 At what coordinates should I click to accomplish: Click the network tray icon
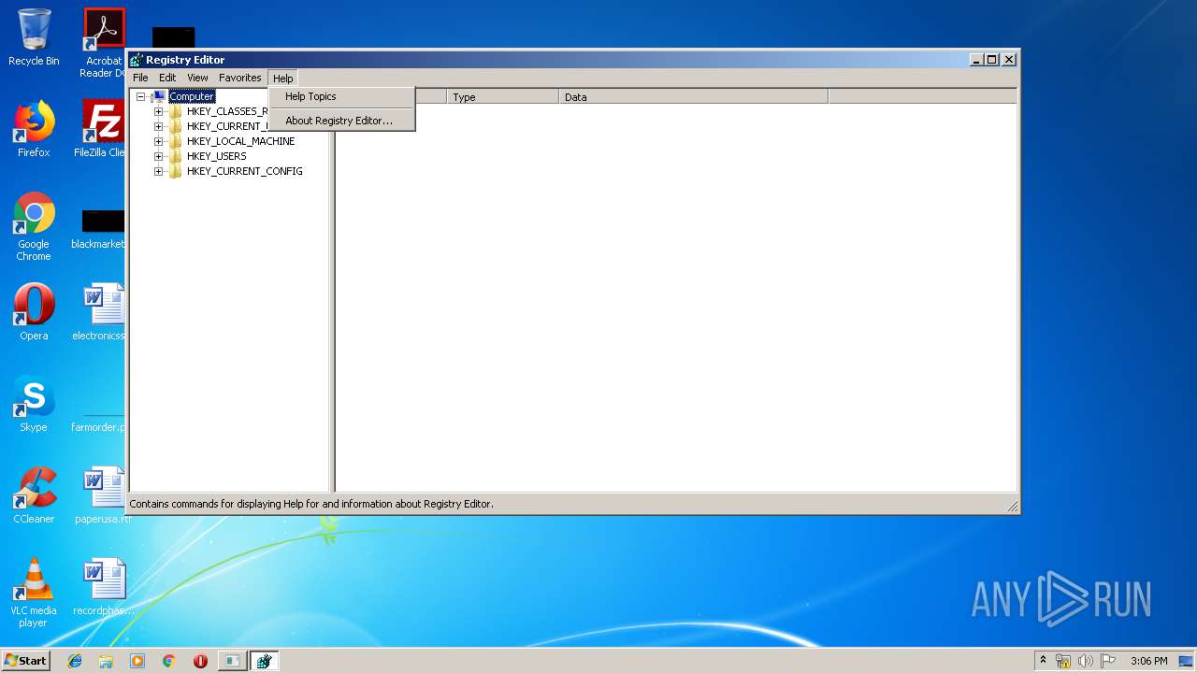point(1063,661)
